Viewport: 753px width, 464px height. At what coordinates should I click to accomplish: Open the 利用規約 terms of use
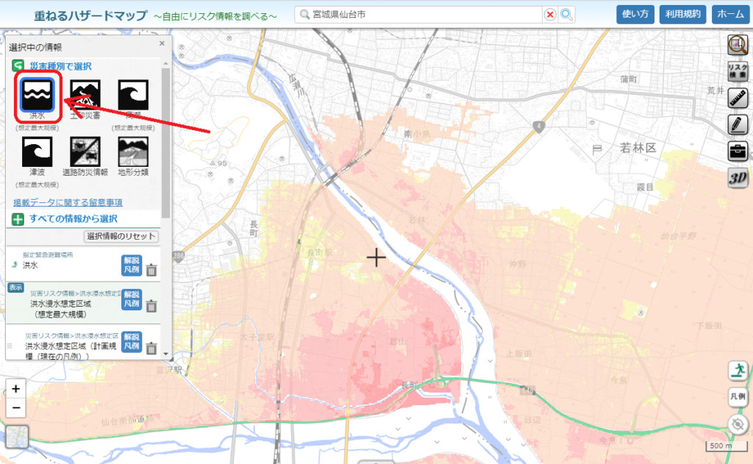pyautogui.click(x=682, y=15)
